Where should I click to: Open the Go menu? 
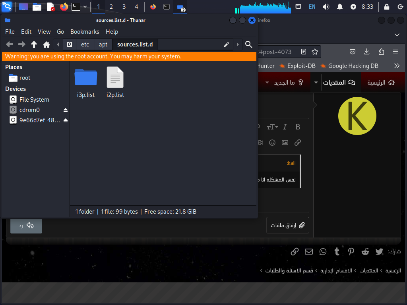[x=60, y=32]
